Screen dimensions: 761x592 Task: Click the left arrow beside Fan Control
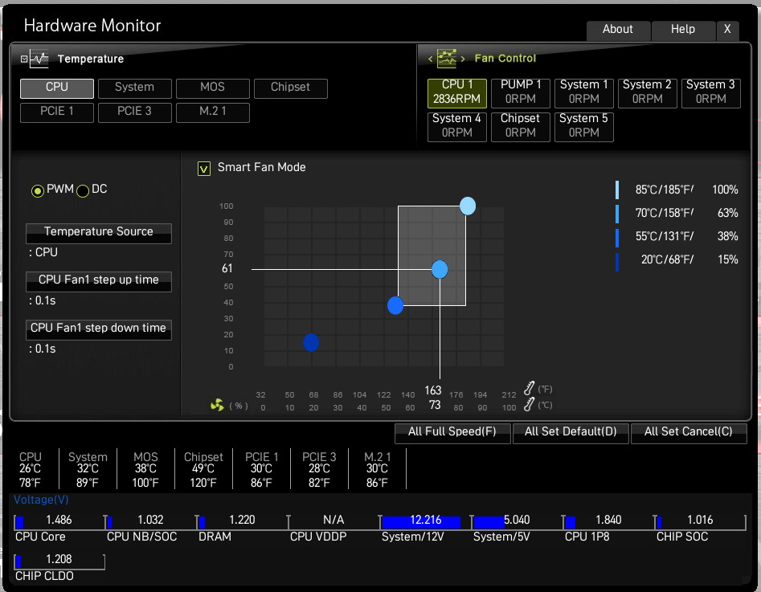coord(430,59)
